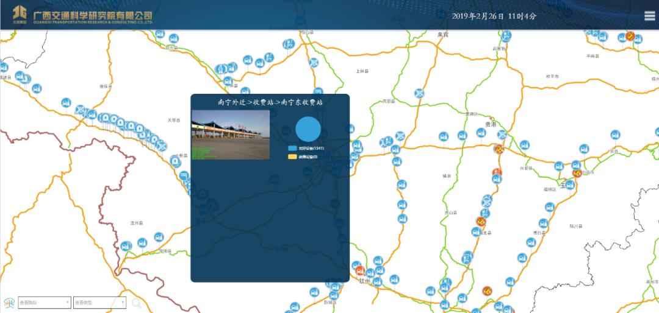
Task: Toggle the 完好设备(1341) legend entry
Action: pos(306,149)
